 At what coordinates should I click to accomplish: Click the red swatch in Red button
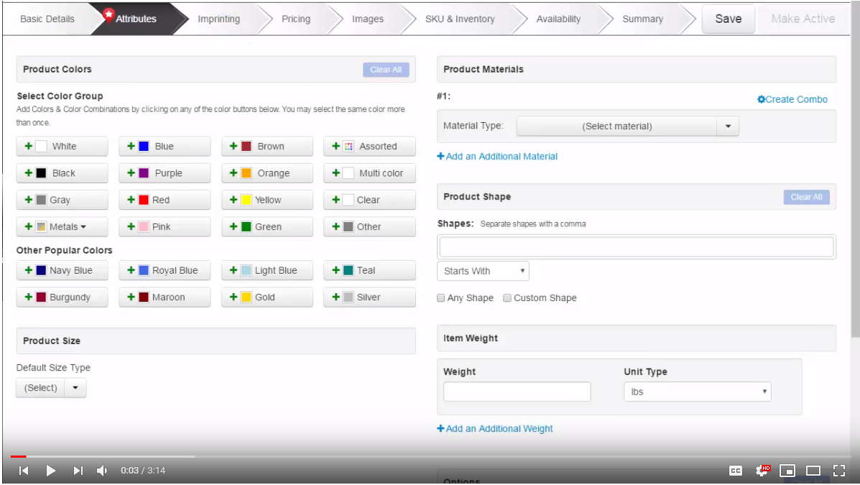point(144,200)
